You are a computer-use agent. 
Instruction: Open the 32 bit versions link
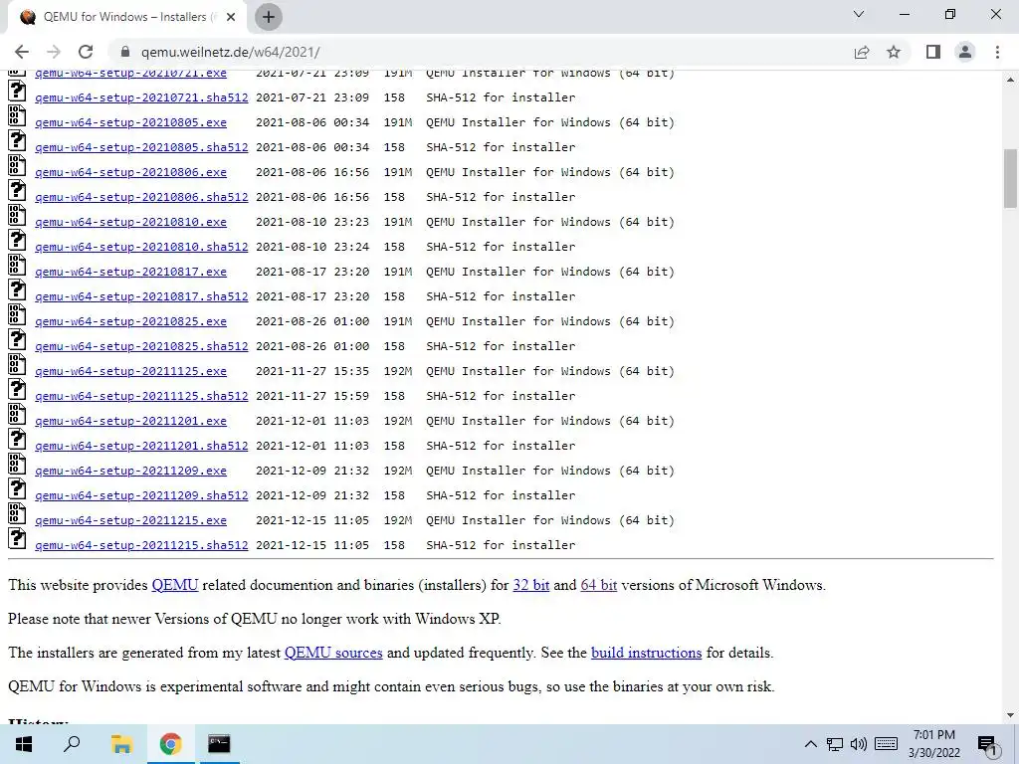[531, 585]
